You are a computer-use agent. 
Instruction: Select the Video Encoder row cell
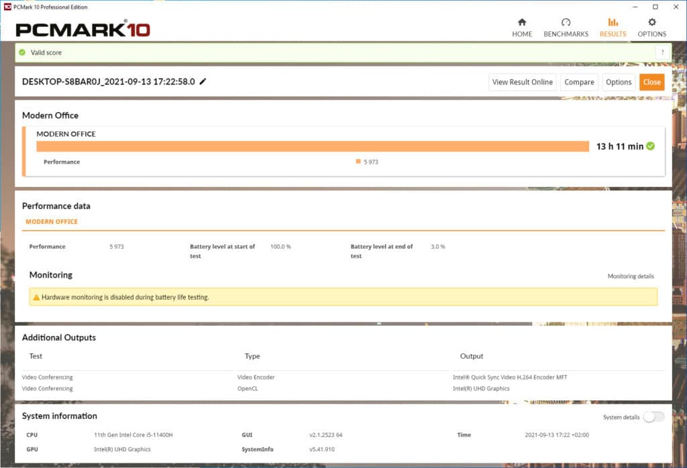click(256, 377)
